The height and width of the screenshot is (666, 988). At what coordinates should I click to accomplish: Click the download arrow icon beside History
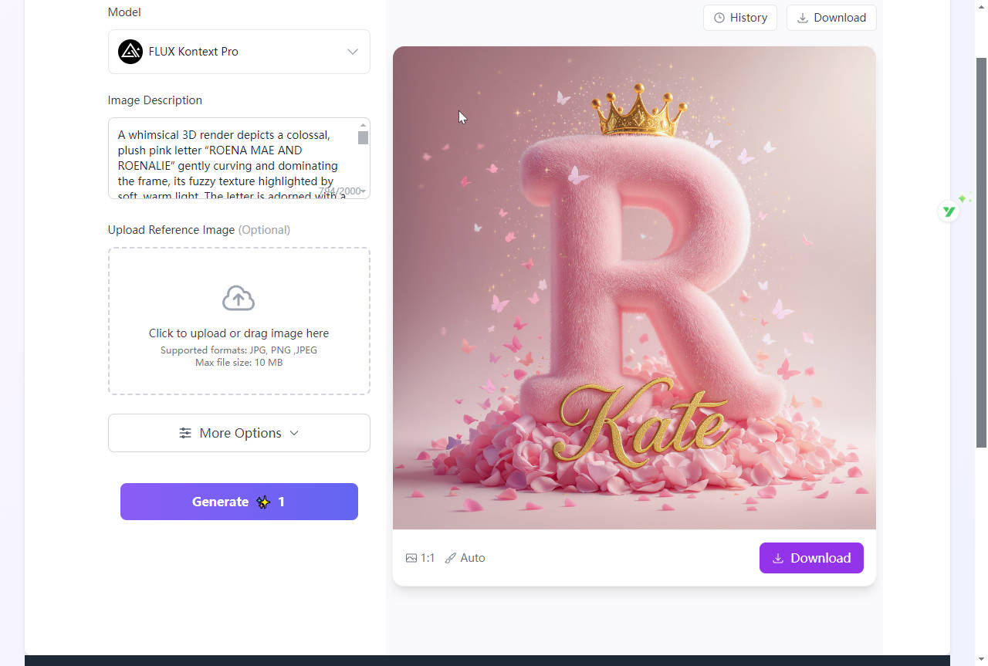click(803, 18)
